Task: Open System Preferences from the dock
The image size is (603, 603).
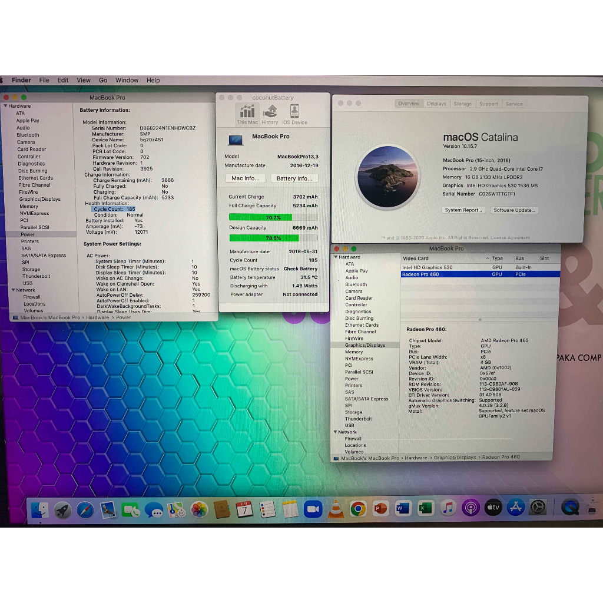Action: (x=538, y=508)
